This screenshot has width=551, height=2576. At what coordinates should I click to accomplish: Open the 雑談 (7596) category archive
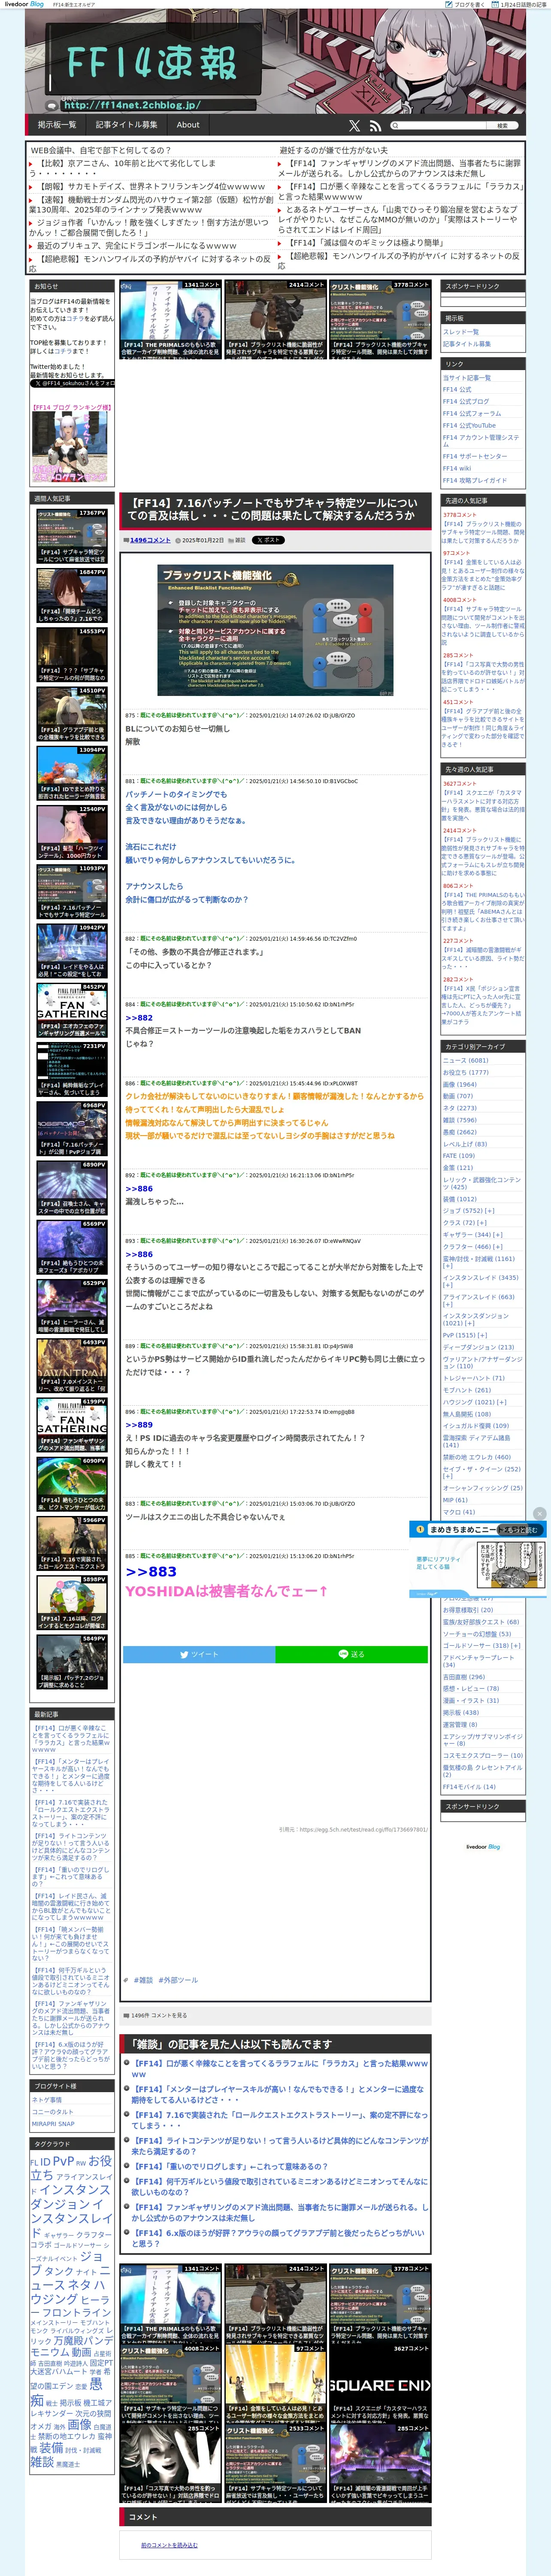pos(460,1120)
